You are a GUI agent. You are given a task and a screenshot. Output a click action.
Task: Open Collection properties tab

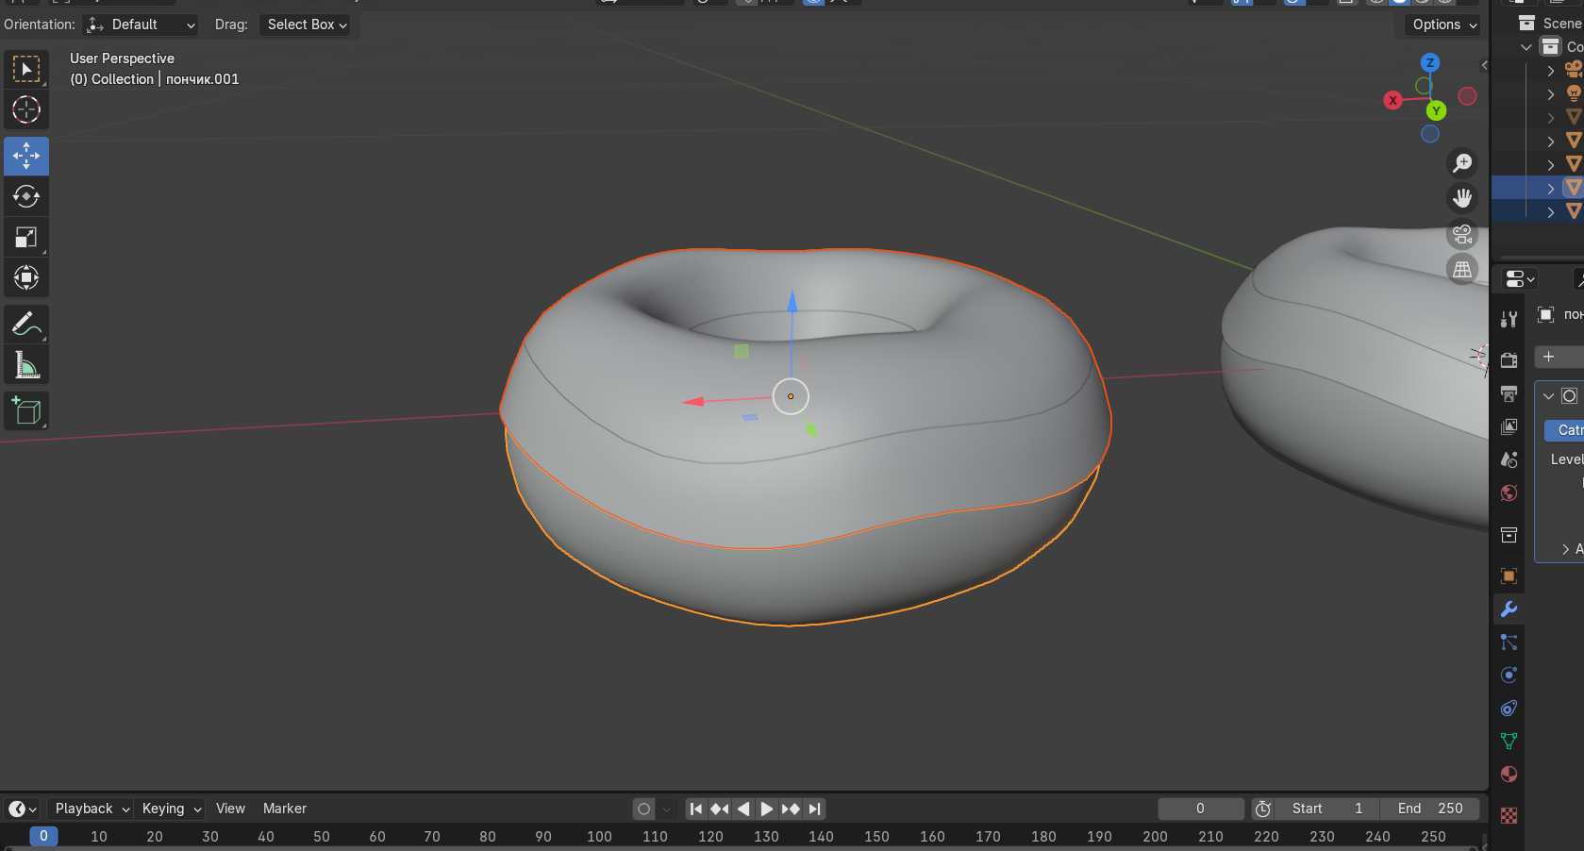1509,535
